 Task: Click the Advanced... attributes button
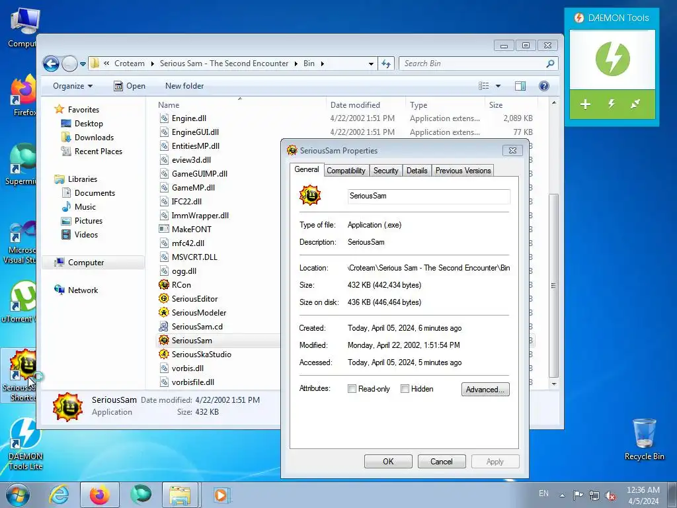(485, 389)
